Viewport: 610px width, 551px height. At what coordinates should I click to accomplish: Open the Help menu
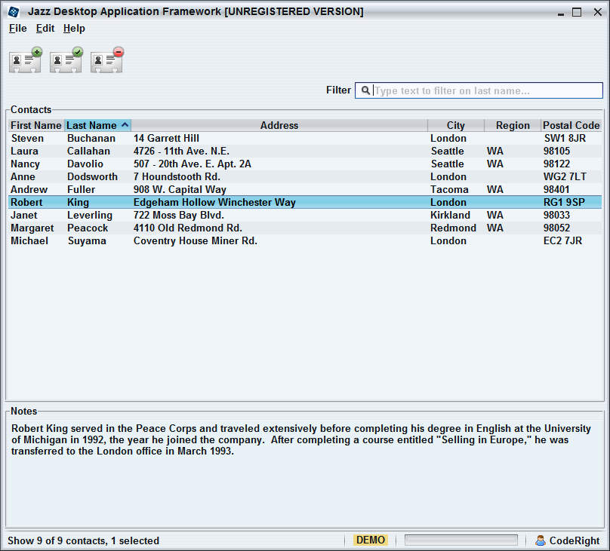74,29
